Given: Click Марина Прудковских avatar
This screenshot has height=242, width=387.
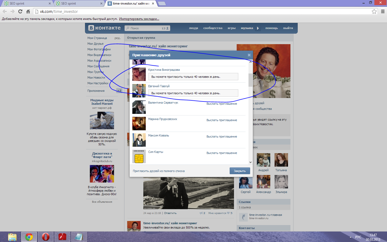Looking at the screenshot, I should click(x=139, y=124).
